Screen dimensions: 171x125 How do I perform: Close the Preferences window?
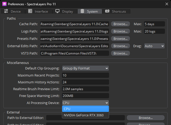[x=167, y=4]
